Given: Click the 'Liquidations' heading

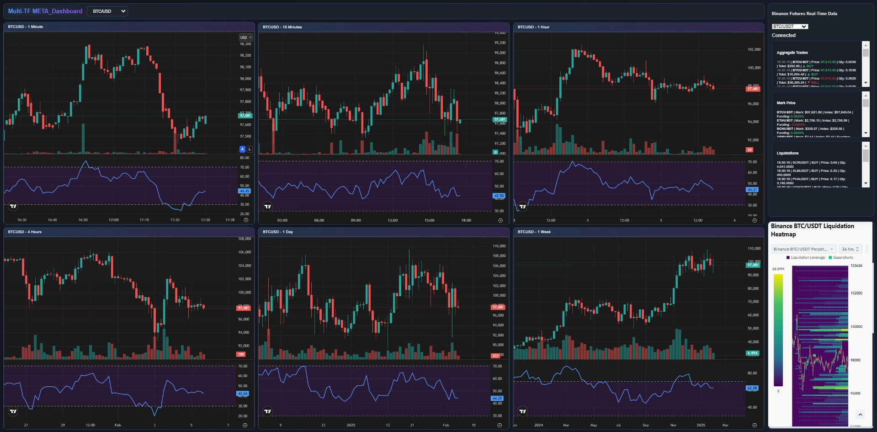Looking at the screenshot, I should [787, 153].
